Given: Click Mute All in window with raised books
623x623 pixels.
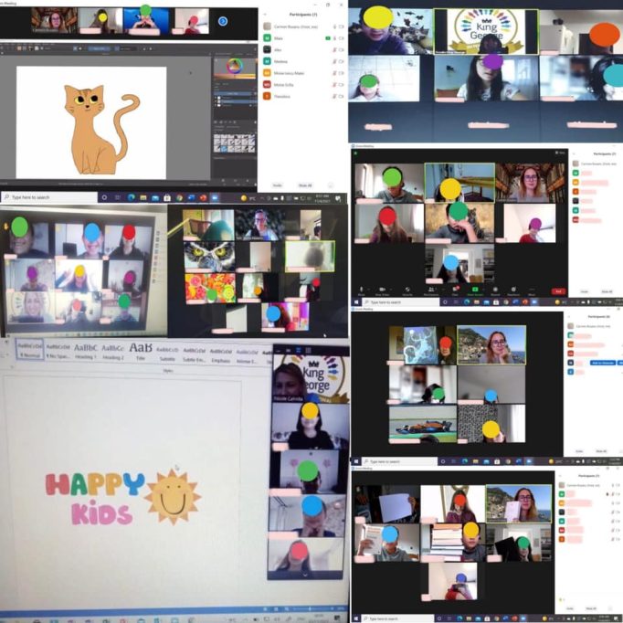Looking at the screenshot, I should [591, 608].
